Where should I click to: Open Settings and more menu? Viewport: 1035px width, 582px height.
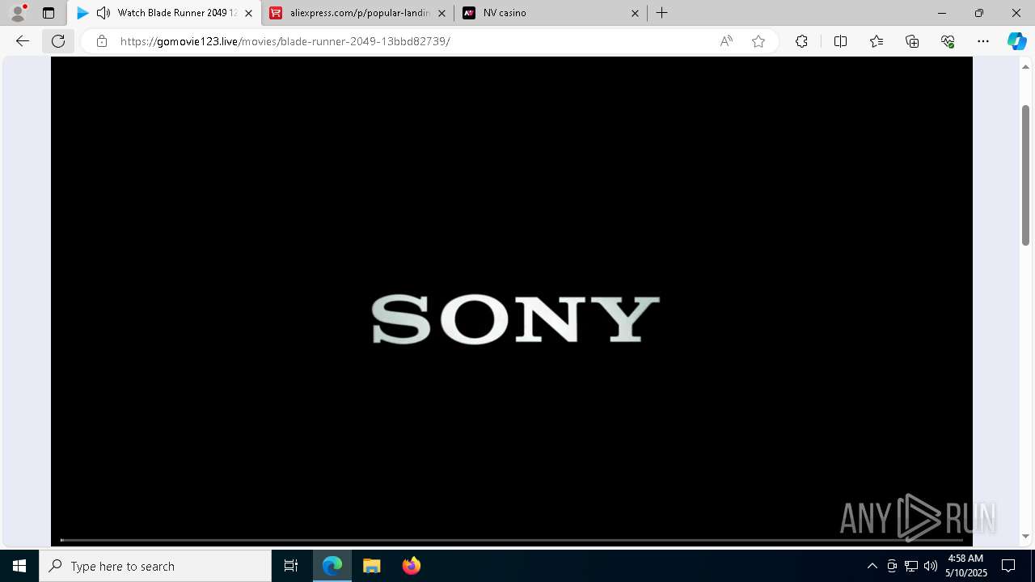click(983, 41)
